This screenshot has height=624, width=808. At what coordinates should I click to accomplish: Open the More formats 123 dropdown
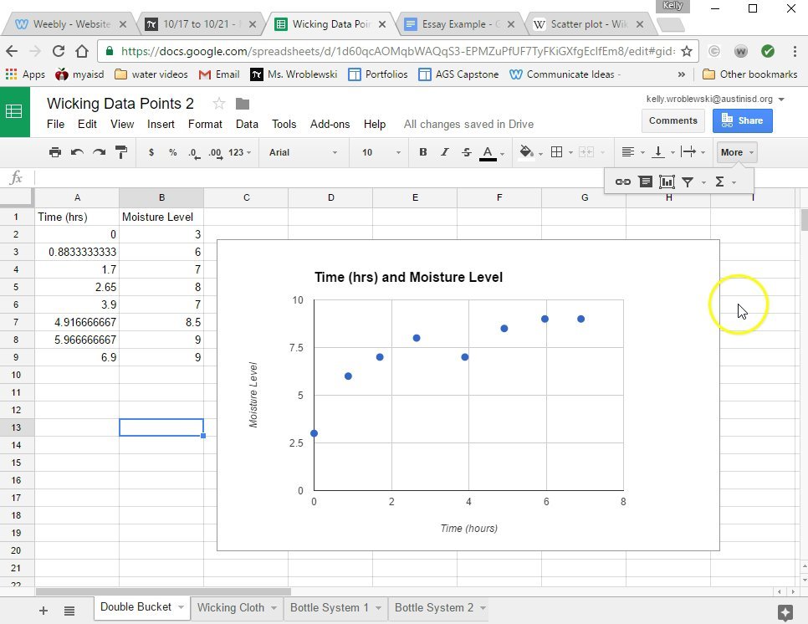pos(236,151)
